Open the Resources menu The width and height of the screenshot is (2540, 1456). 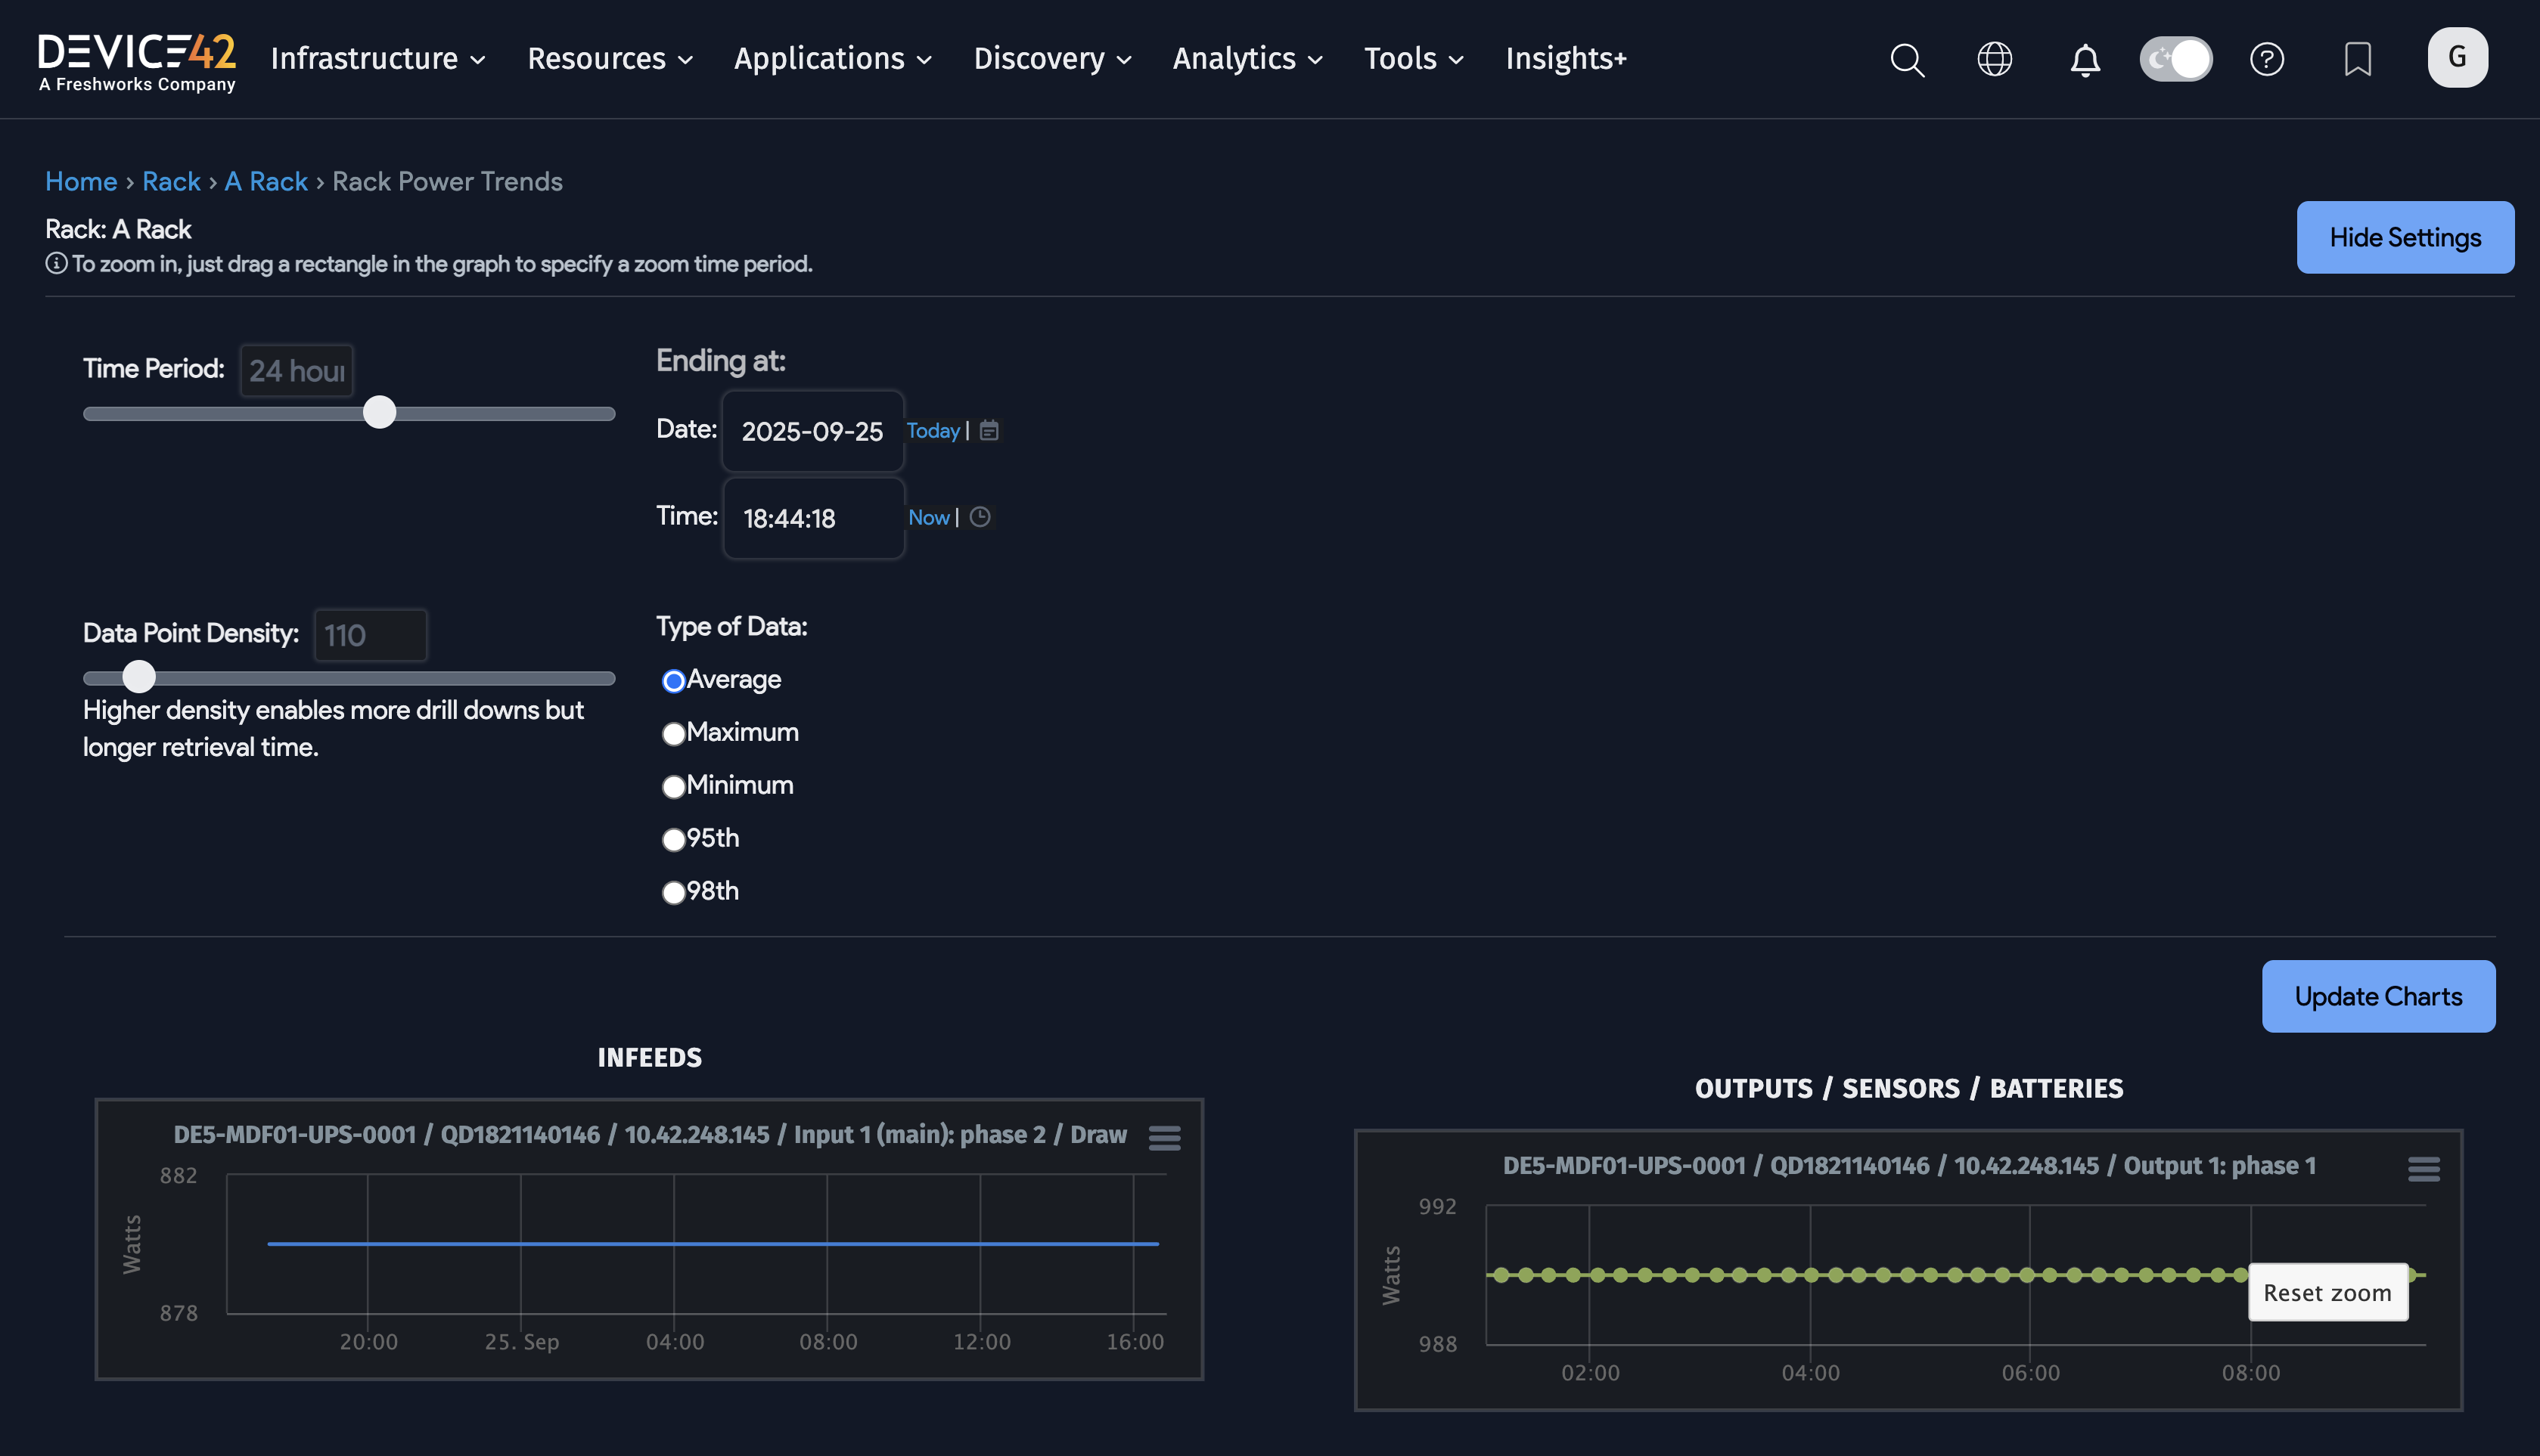pyautogui.click(x=609, y=59)
